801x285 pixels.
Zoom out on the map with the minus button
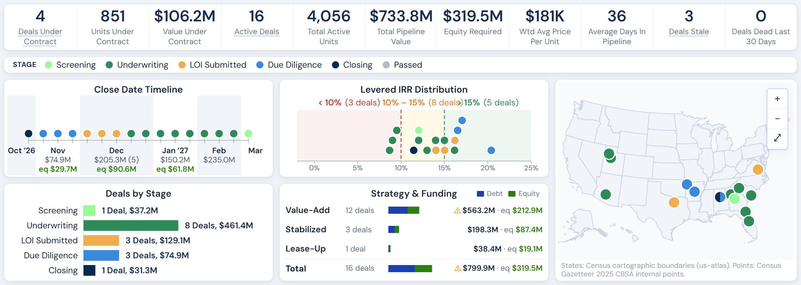(777, 119)
